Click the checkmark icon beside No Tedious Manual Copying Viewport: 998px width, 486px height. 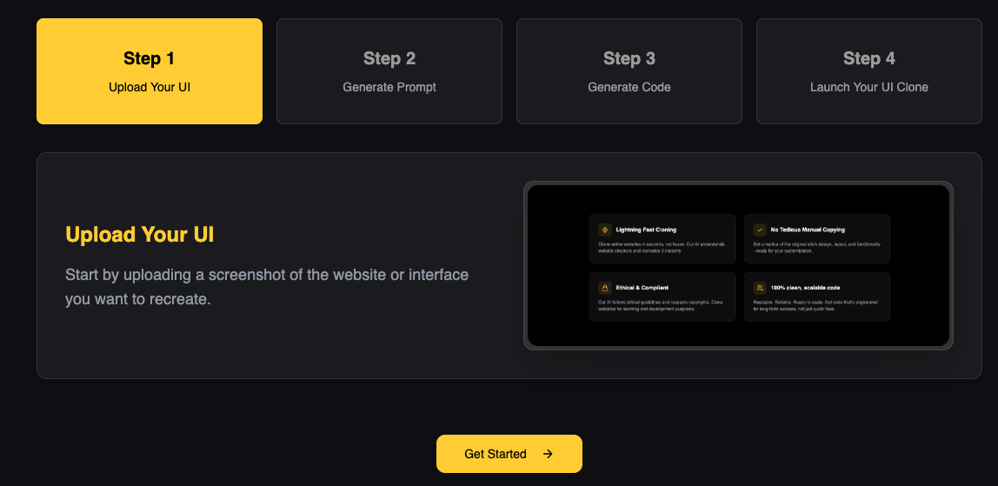(759, 230)
